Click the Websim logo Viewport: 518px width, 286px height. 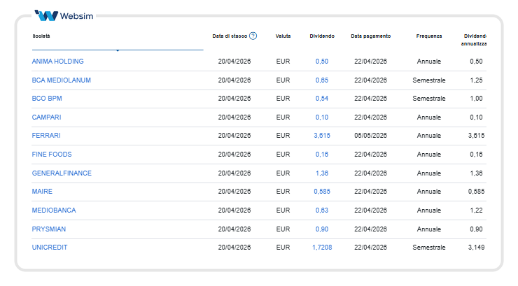[x=64, y=15]
